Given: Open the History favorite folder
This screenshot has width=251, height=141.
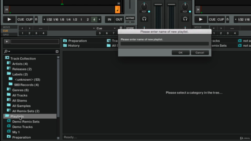Looking at the screenshot, I should (71, 45).
